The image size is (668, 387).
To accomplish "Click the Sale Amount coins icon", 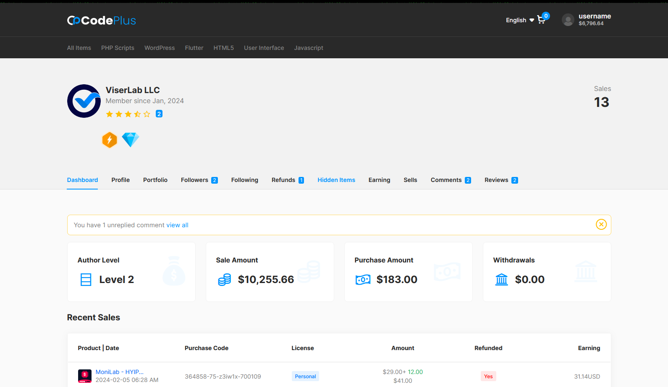I will (x=225, y=280).
